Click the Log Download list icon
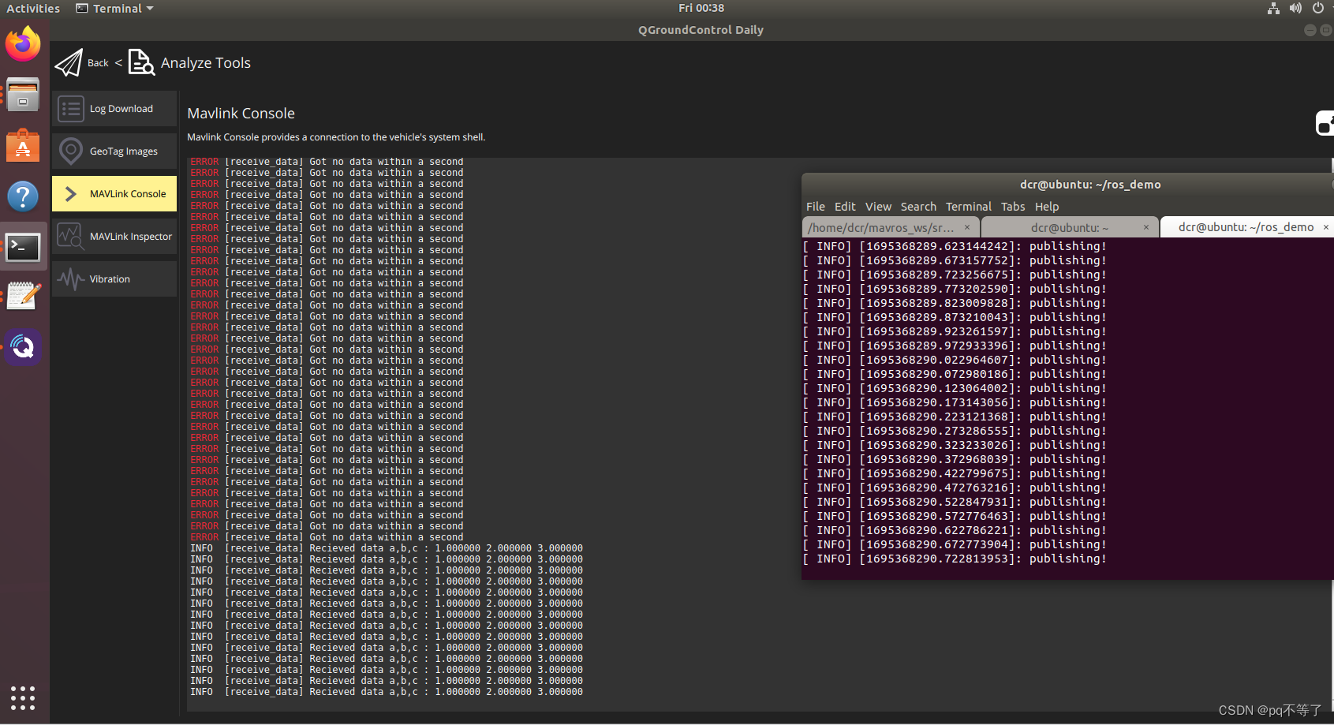The height and width of the screenshot is (725, 1334). point(71,109)
